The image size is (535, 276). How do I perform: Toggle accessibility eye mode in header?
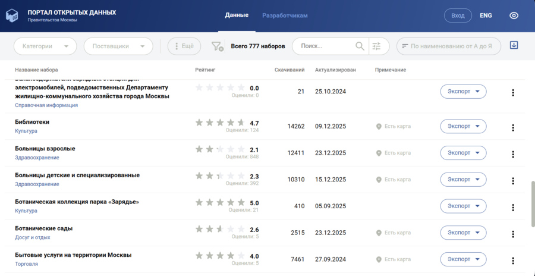coord(514,15)
